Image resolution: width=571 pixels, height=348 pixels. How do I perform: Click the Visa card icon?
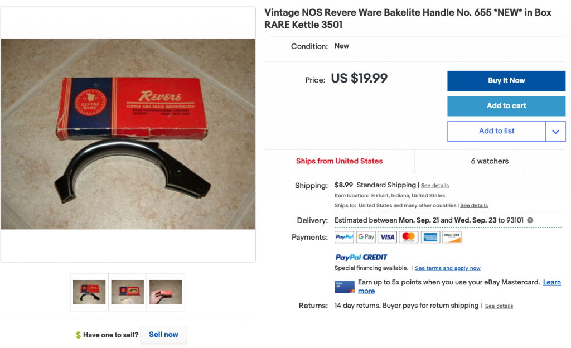point(387,238)
